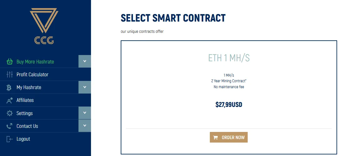Click the Logout door-arrow icon
Screen dimensions: 339x156
[9, 139]
